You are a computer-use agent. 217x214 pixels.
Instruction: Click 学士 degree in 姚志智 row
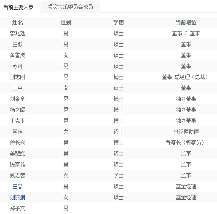coord(118,175)
